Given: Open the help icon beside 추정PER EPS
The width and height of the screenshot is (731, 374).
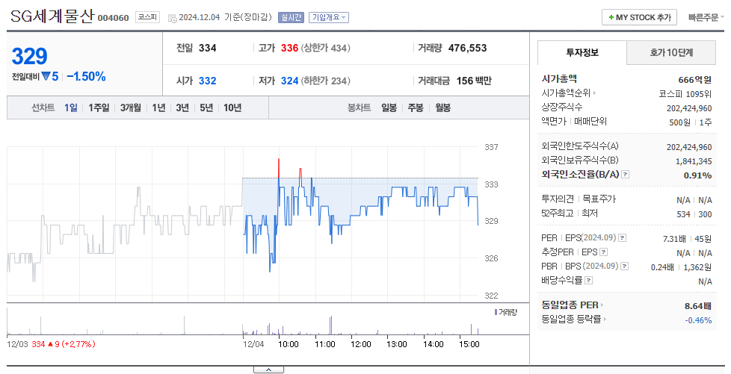Looking at the screenshot, I should (x=604, y=252).
